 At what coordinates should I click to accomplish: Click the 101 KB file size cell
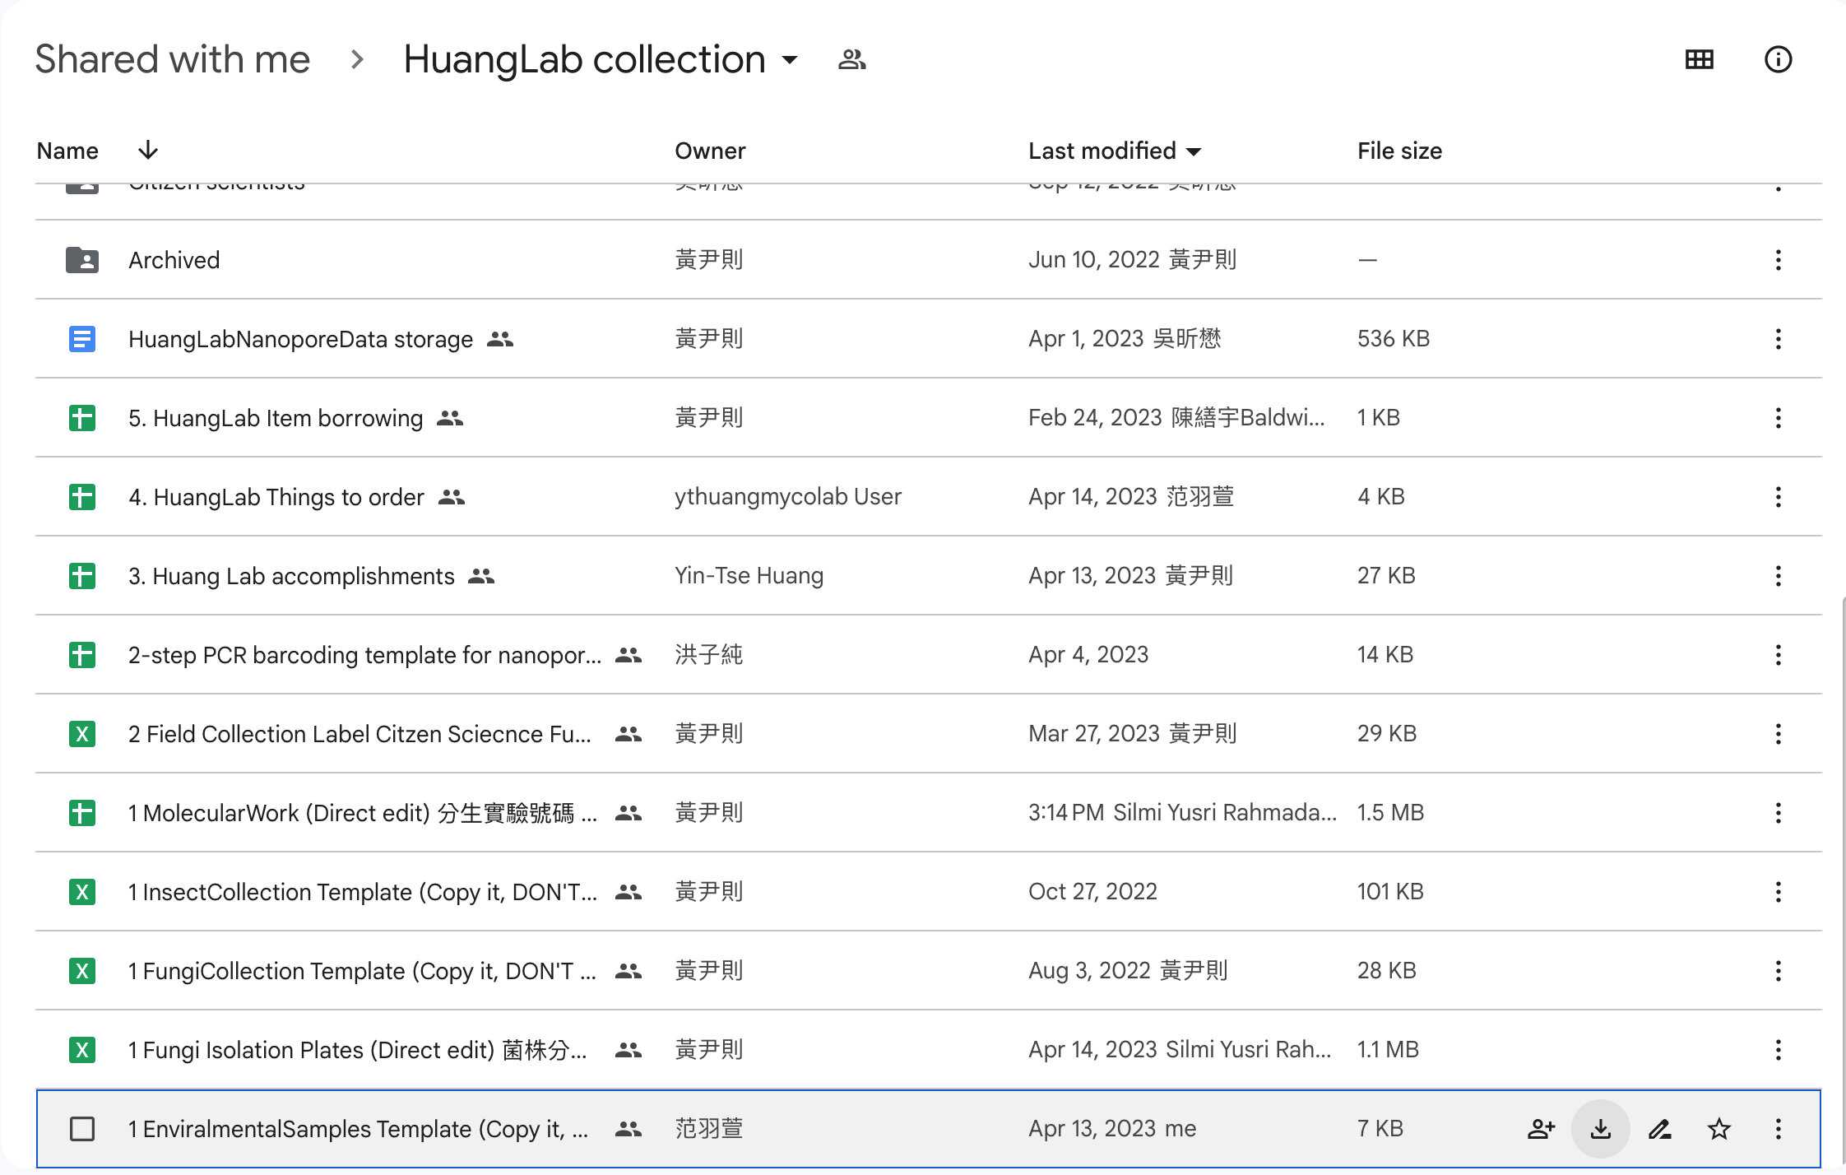tap(1390, 891)
